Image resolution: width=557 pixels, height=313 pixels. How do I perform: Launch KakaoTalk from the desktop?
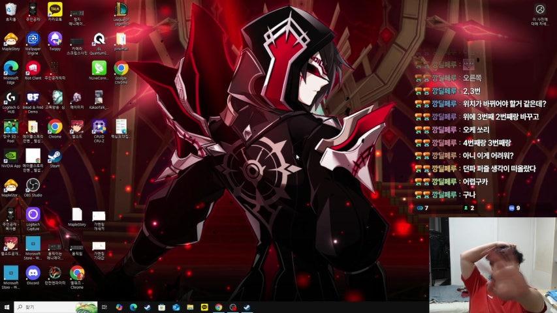click(x=55, y=12)
